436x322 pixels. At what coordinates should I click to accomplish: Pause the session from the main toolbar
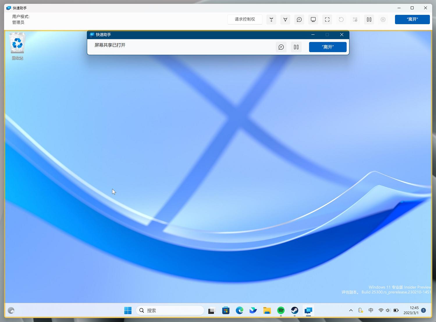(x=369, y=20)
